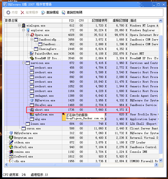Select csrss.exe window icon
The width and height of the screenshot is (168, 179).
tap(24, 128)
